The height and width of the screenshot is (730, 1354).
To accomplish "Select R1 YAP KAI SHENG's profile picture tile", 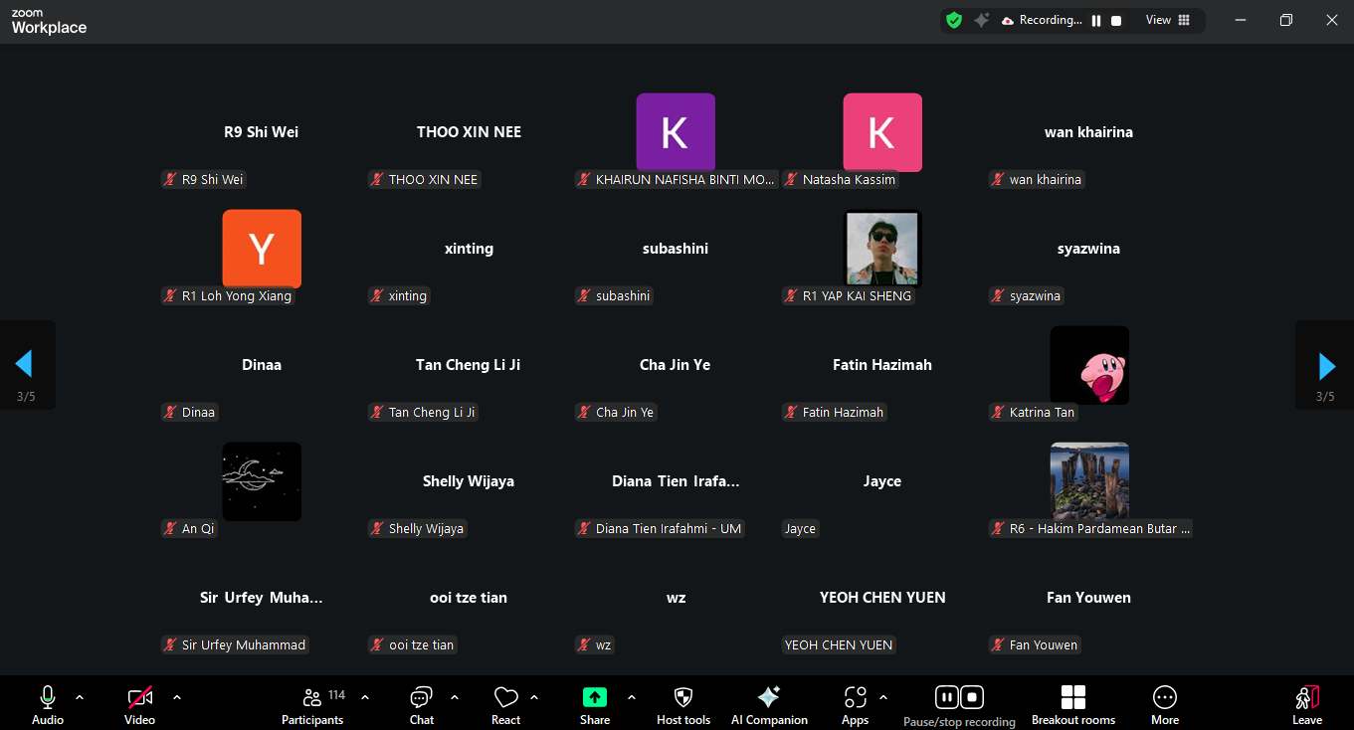I will coord(881,249).
